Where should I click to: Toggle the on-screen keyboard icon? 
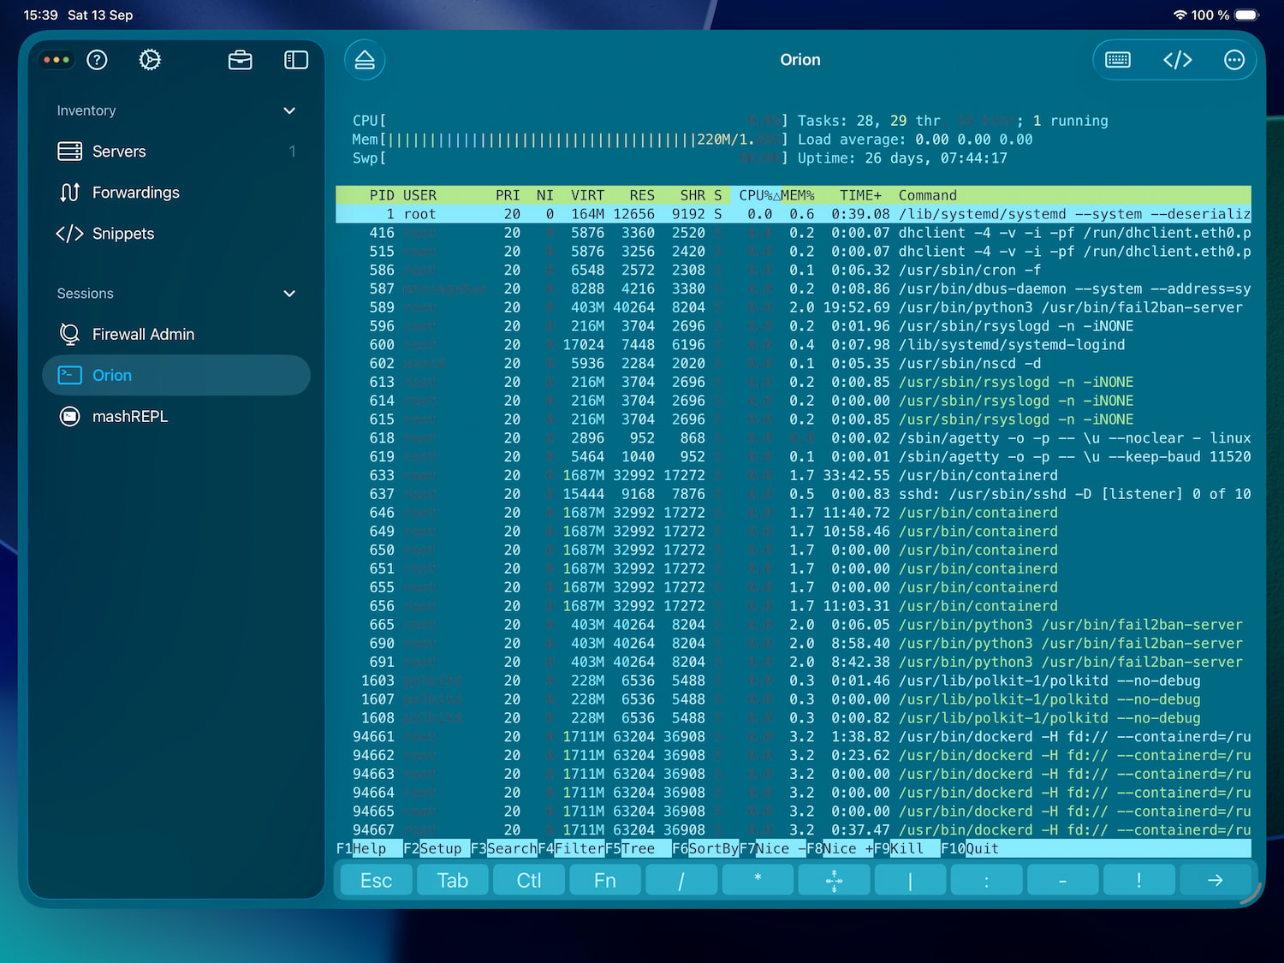tap(1119, 60)
